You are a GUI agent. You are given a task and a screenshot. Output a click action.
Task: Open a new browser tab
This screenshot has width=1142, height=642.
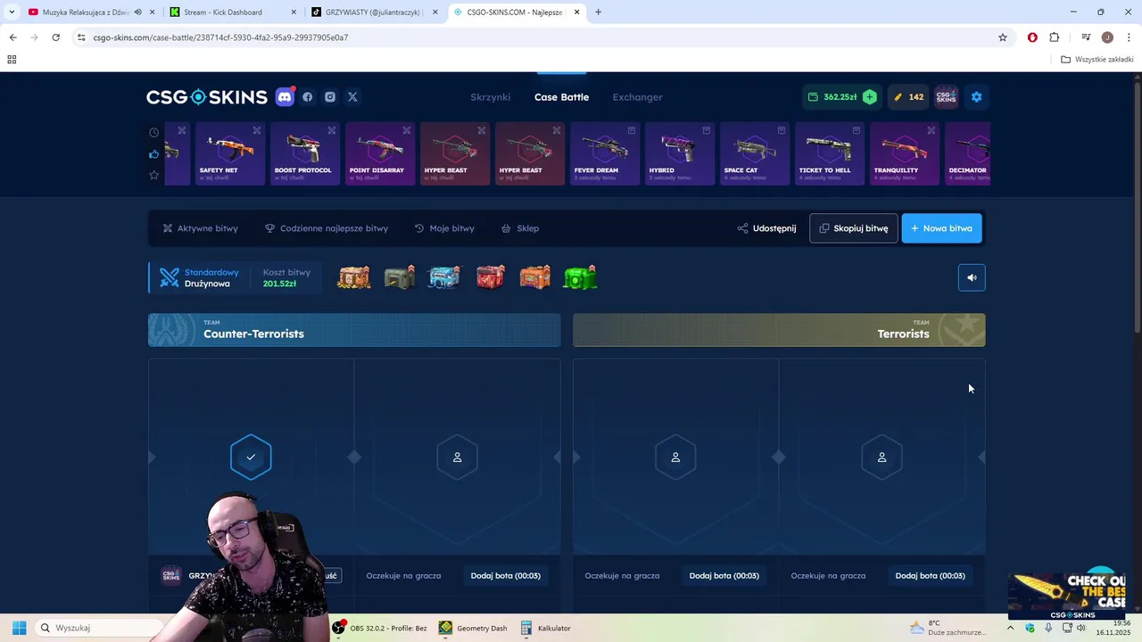pos(598,12)
